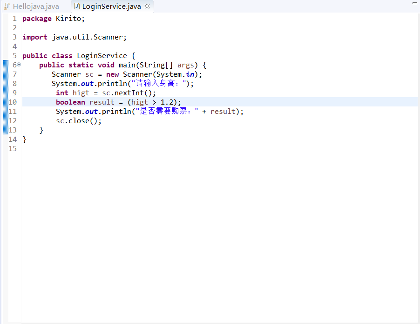Click the value 1.2 on line 10
The image size is (420, 324).
[x=167, y=102]
